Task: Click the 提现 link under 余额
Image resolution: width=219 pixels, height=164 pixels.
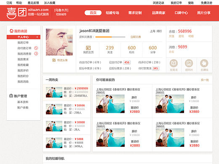Action: click(181, 36)
